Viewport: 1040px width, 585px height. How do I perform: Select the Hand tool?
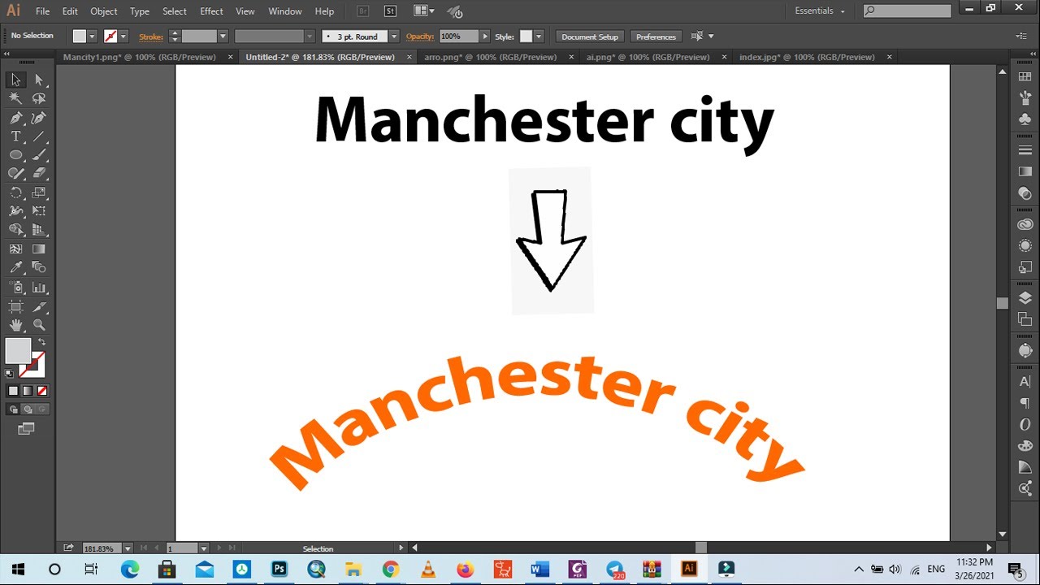point(15,325)
